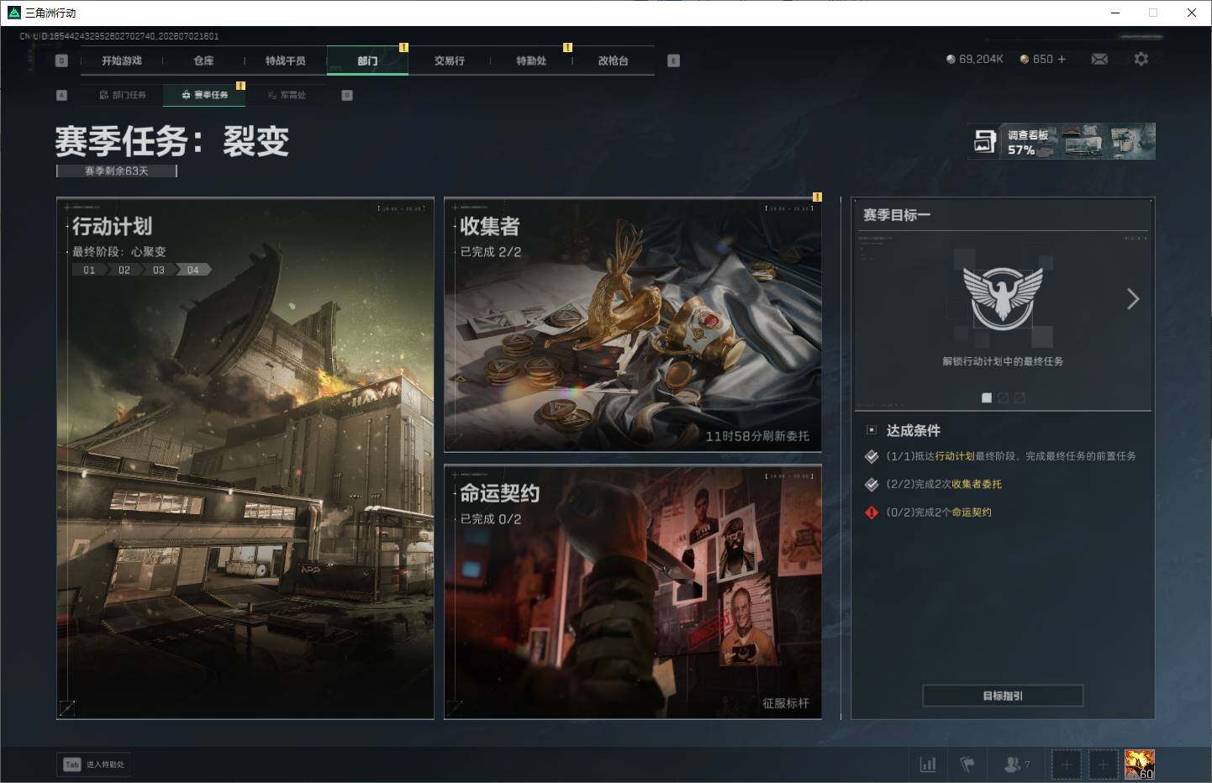Click the 目标指引 button
This screenshot has width=1212, height=783.
click(1003, 696)
